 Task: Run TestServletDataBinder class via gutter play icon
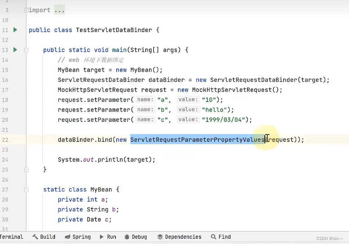click(x=15, y=30)
